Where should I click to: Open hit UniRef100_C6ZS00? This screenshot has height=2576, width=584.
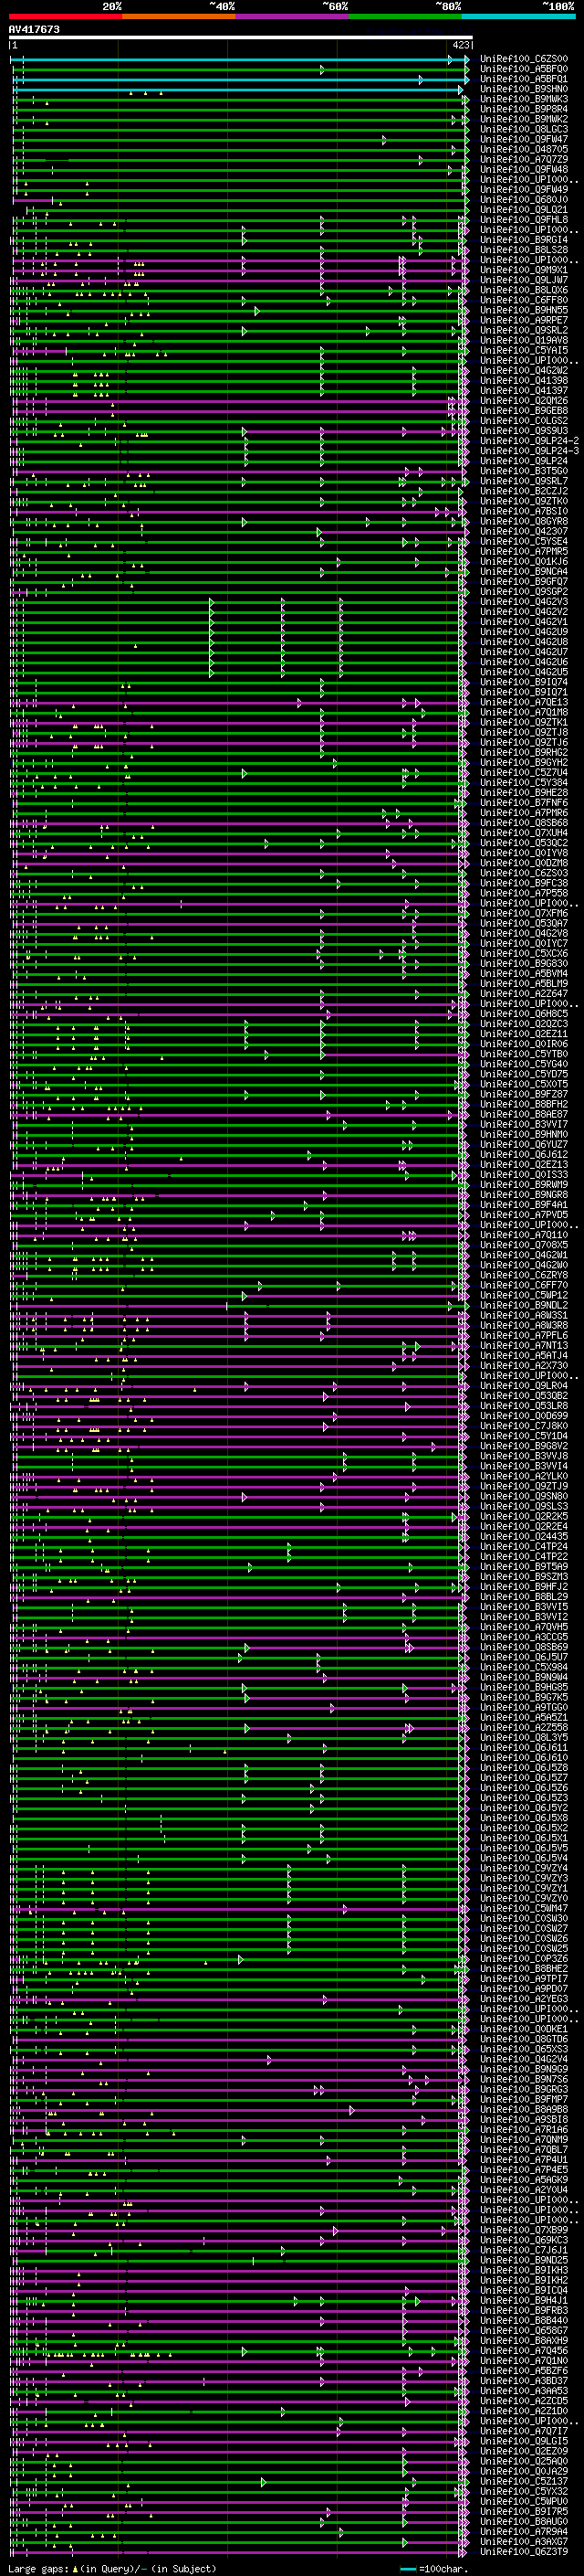pos(524,59)
